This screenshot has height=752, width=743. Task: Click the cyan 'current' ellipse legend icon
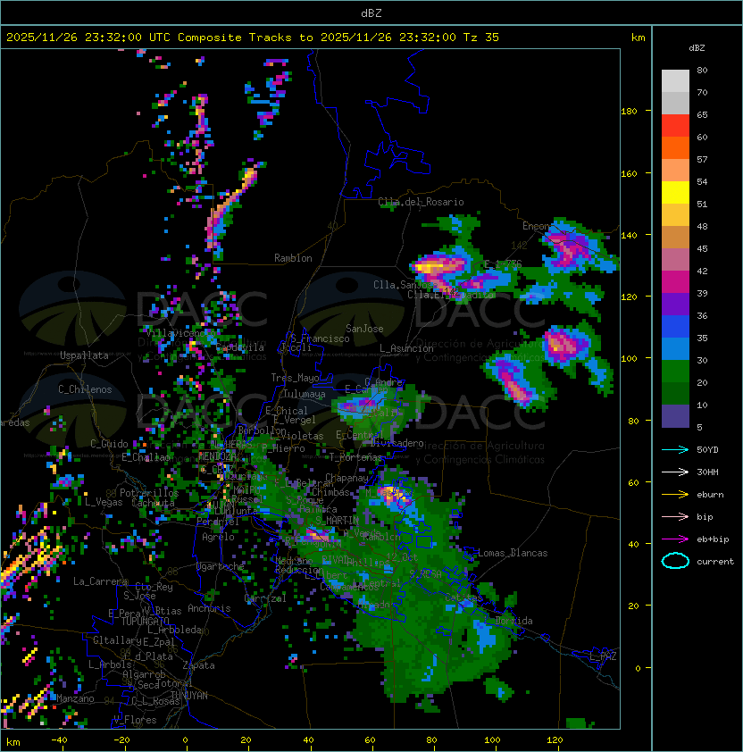click(675, 561)
